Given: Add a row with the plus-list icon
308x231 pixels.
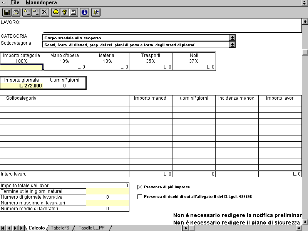Looking at the screenshot, I should 27,12.
